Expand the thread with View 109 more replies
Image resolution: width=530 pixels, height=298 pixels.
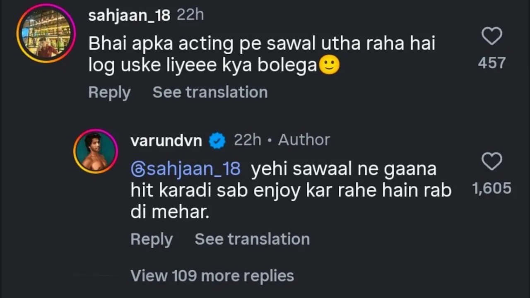click(212, 275)
